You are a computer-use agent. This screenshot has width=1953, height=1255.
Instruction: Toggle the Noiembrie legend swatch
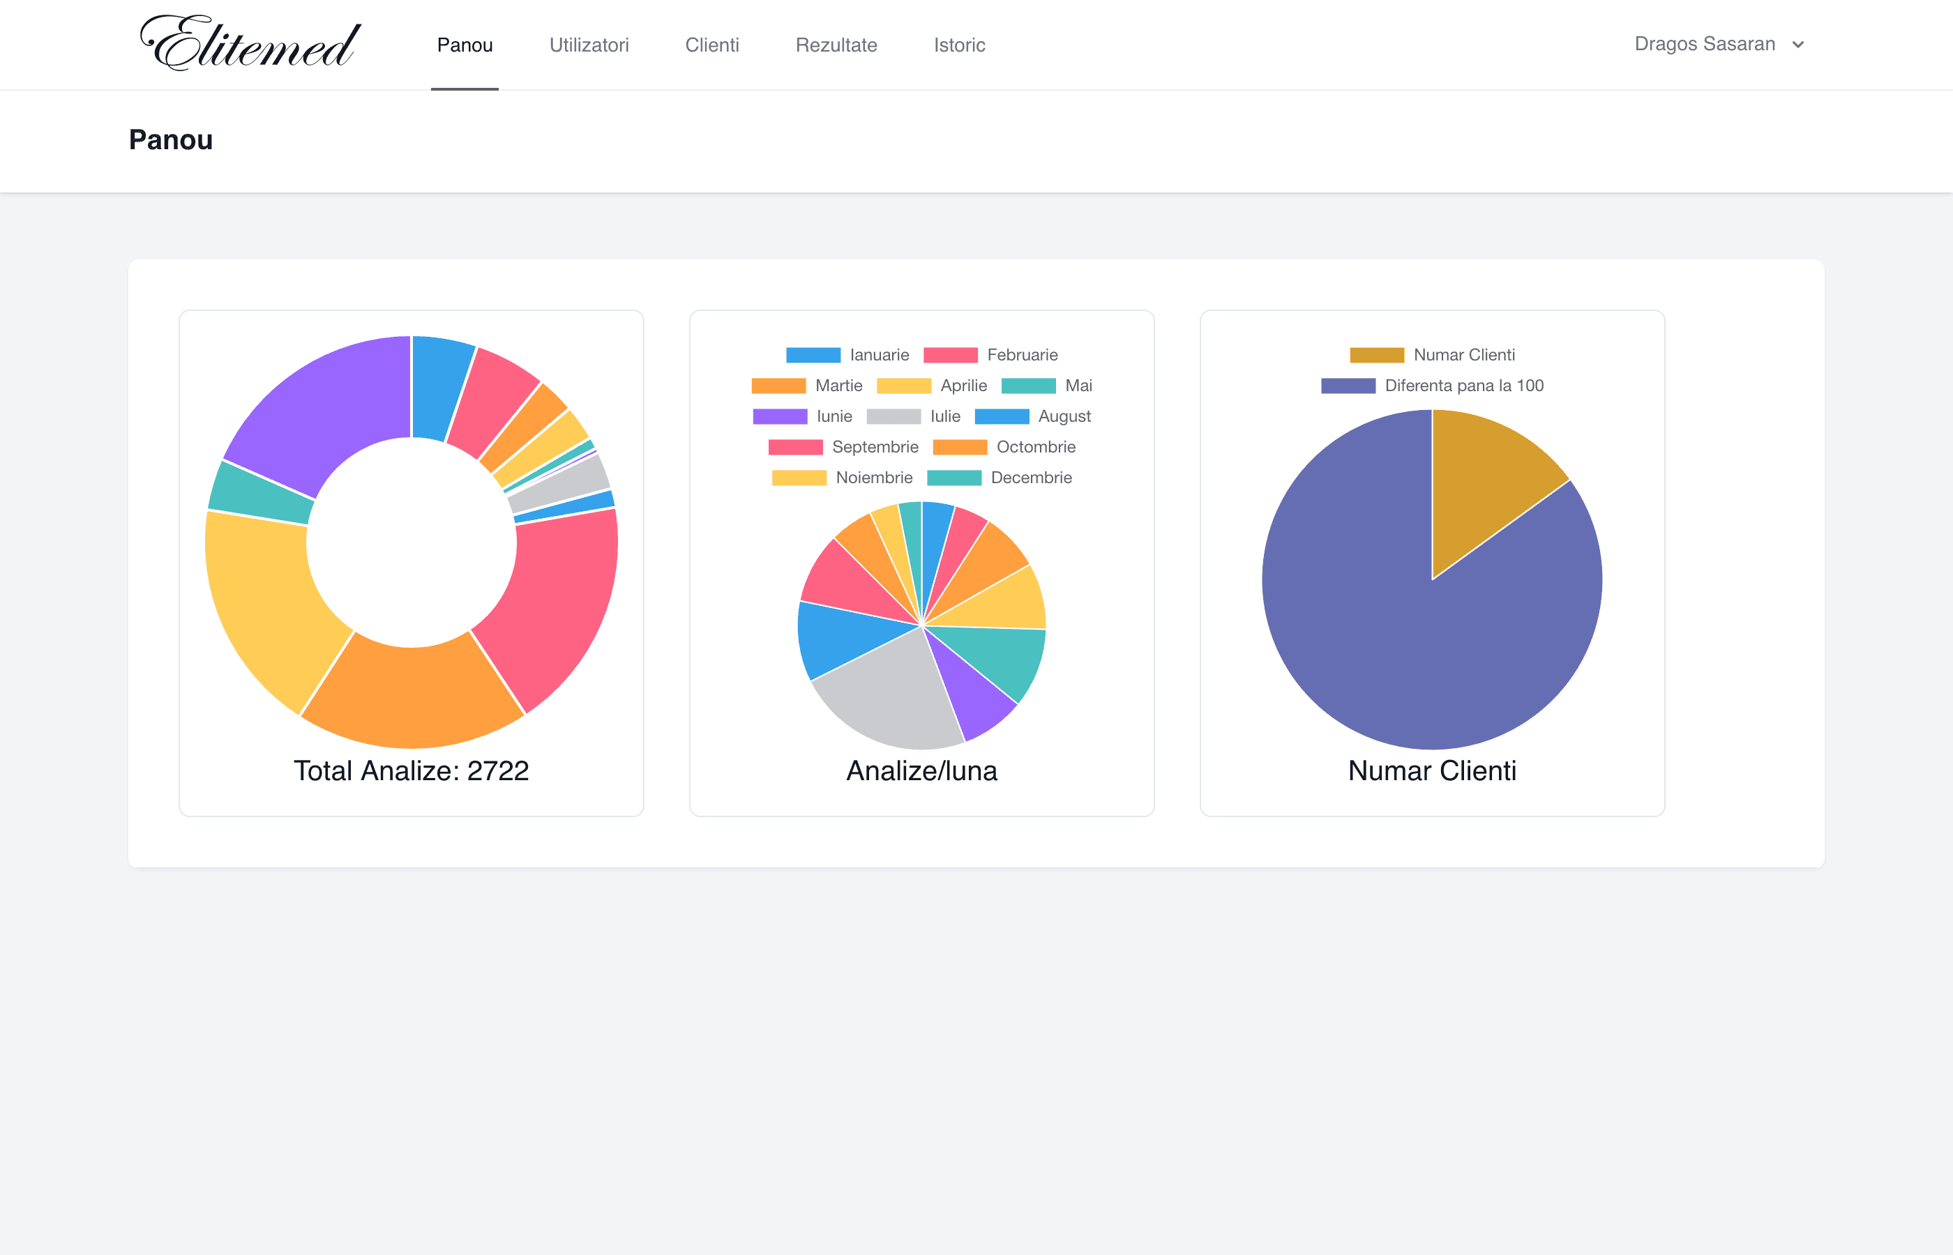point(799,478)
